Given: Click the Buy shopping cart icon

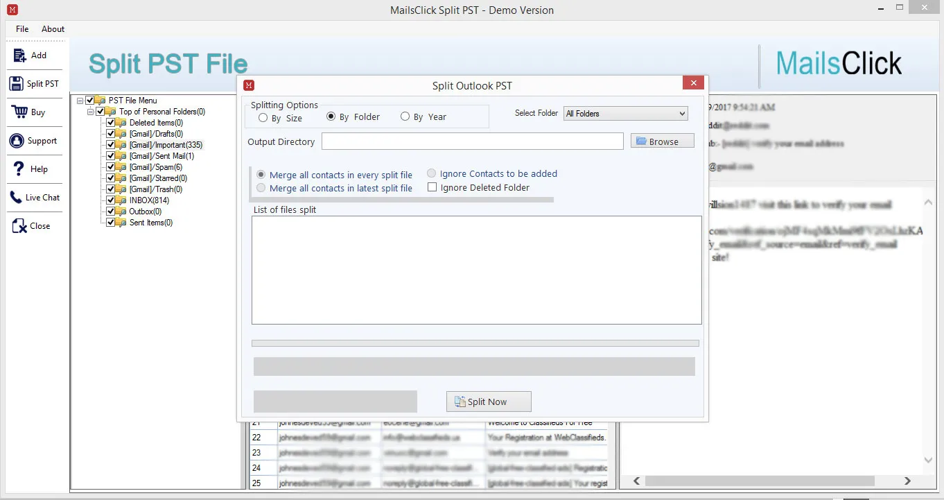Looking at the screenshot, I should (18, 112).
